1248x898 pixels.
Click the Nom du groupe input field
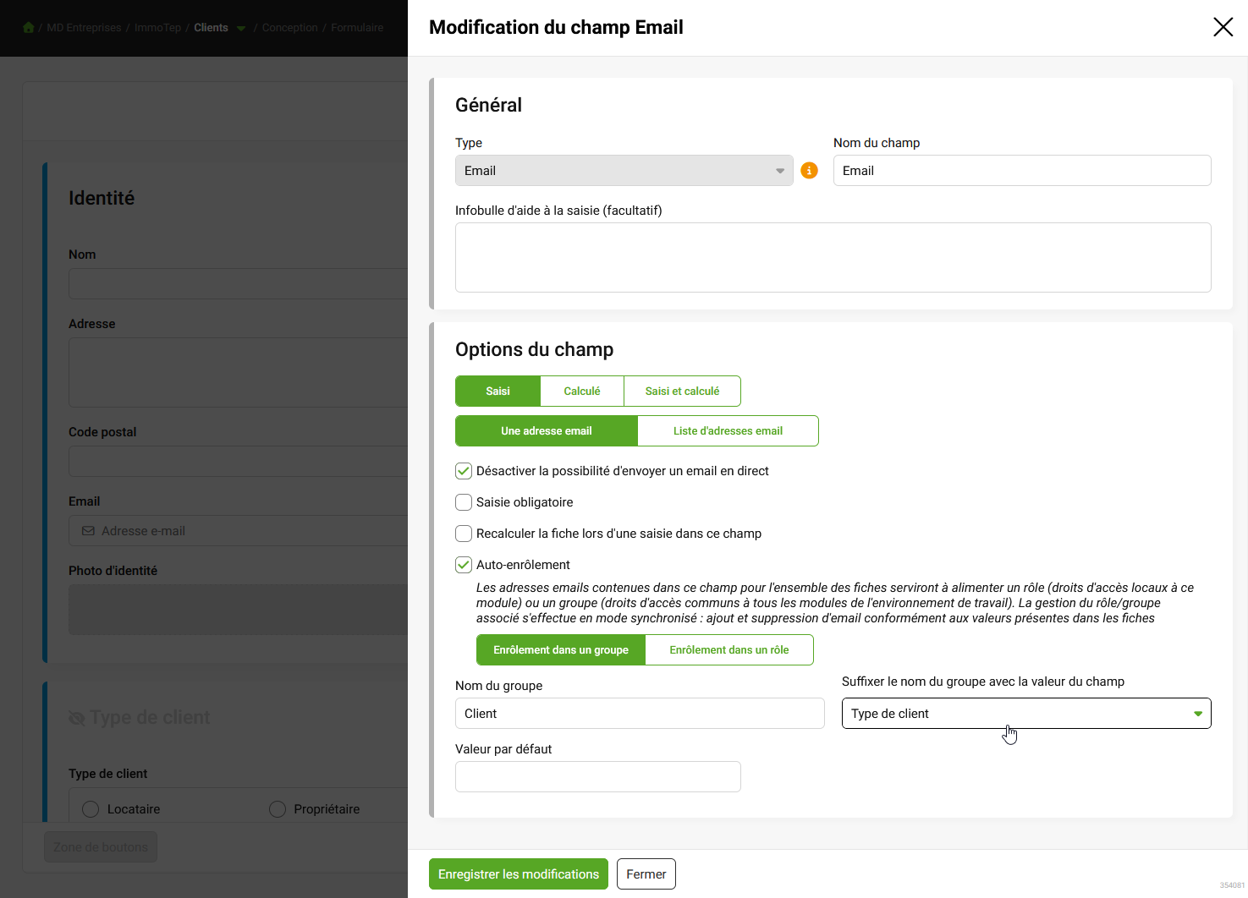tap(640, 714)
